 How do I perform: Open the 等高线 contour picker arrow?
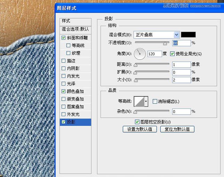pyautogui.click(x=146, y=102)
